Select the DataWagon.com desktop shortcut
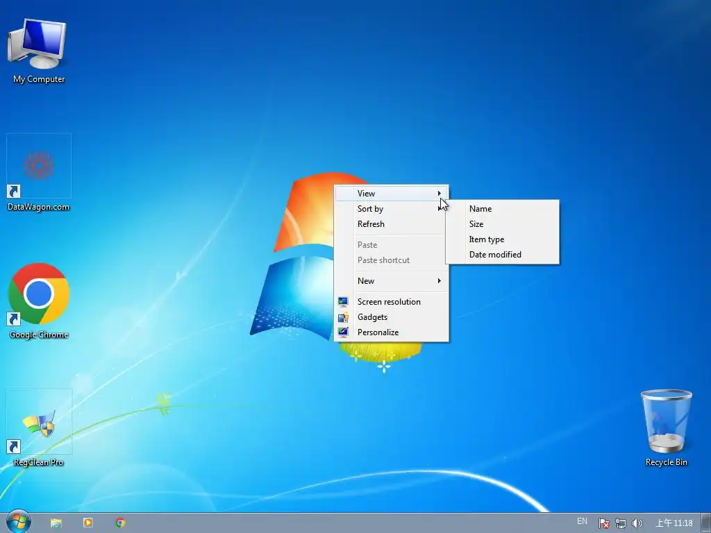The image size is (711, 533). (x=39, y=173)
